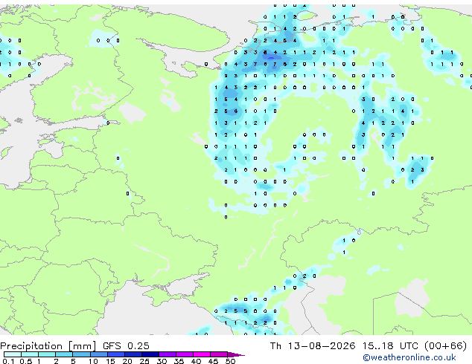This screenshot has height=364, width=472.
Task: Select the 45–50 mm legend swatch
Action: 219,354
